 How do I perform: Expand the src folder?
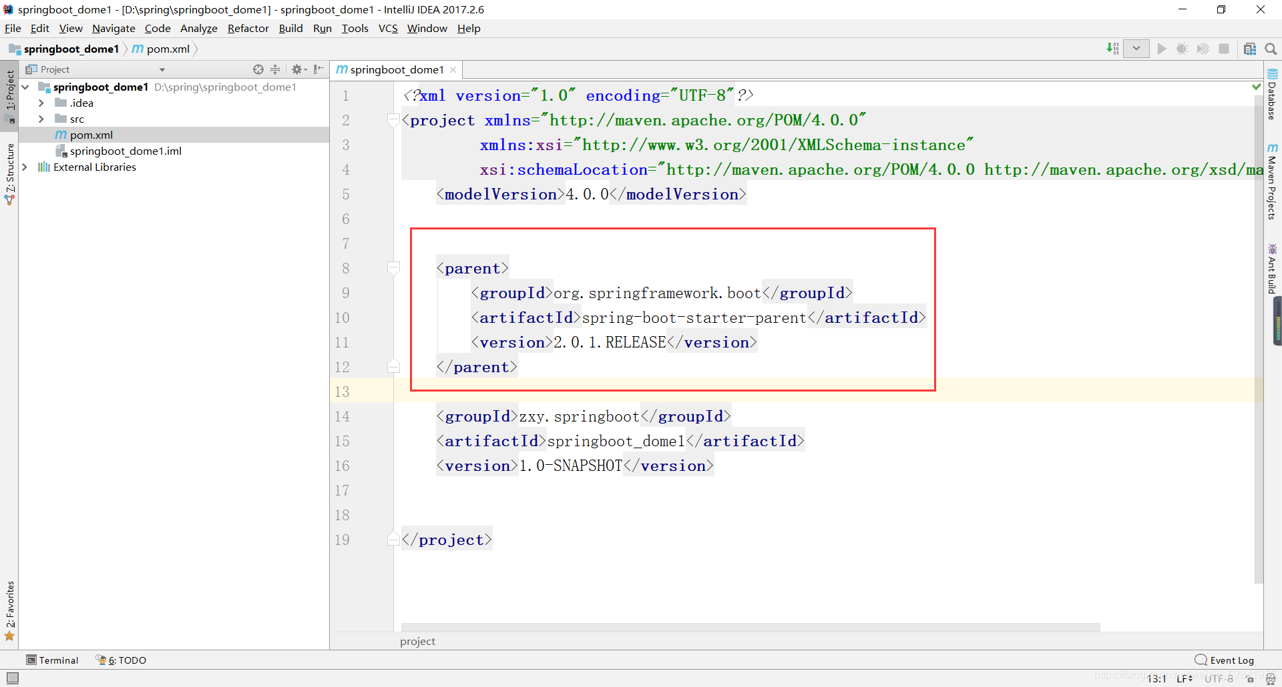(x=41, y=119)
